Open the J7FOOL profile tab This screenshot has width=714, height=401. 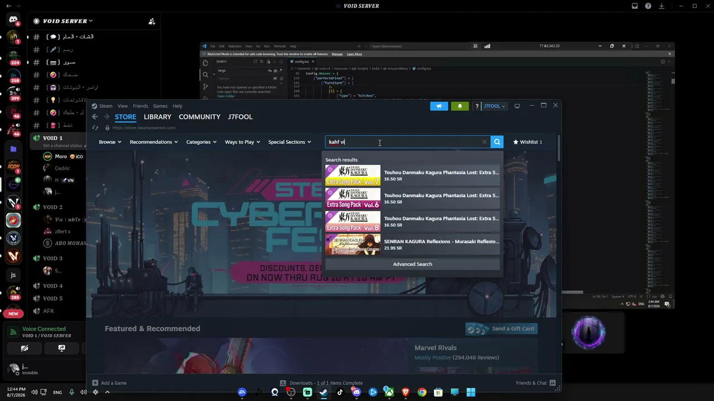pos(240,117)
